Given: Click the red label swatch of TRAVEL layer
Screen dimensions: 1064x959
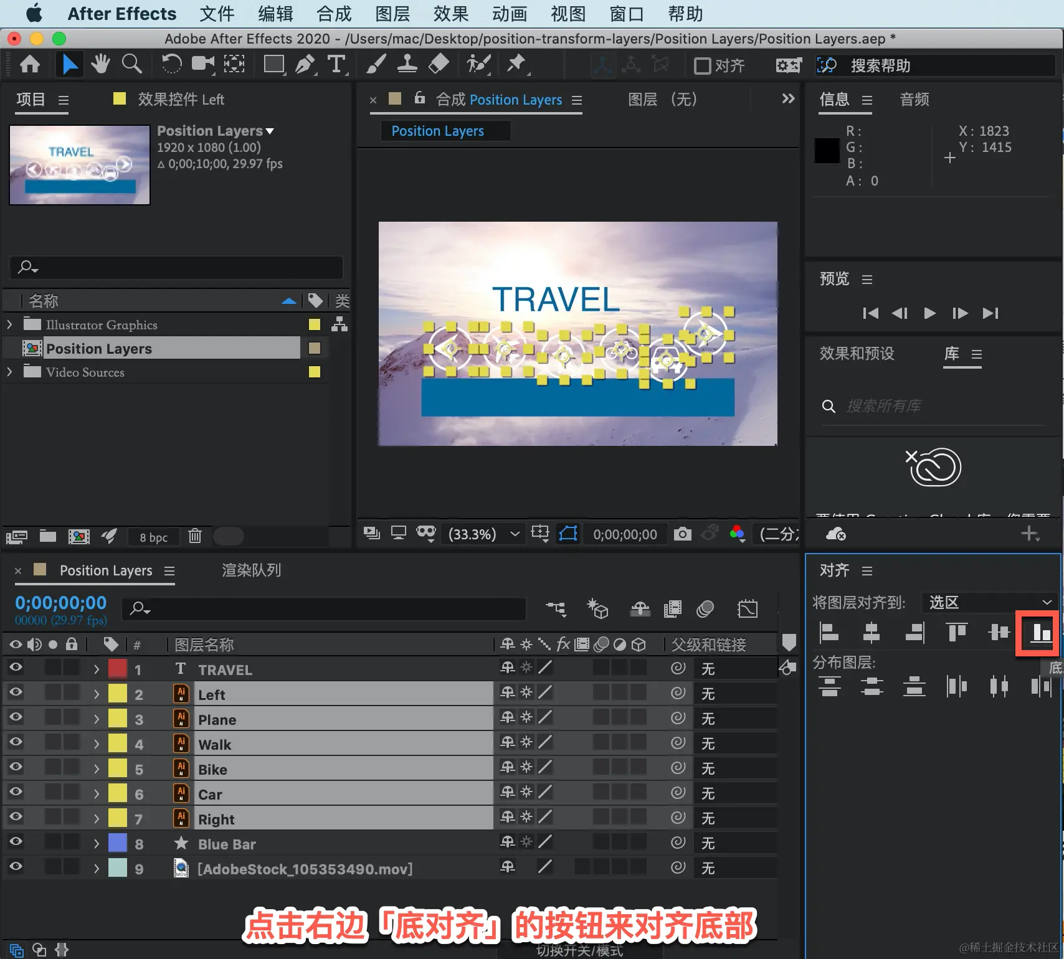Looking at the screenshot, I should point(118,668).
